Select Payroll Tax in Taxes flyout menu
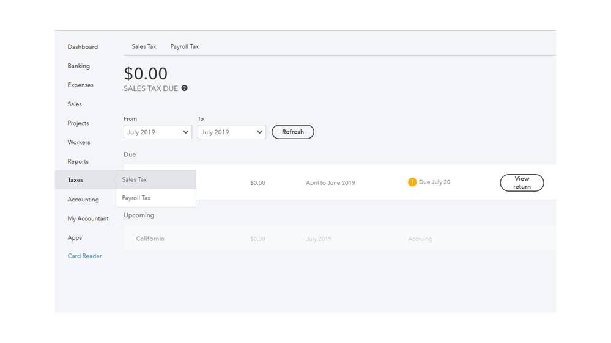This screenshot has width=611, height=343. (136, 198)
